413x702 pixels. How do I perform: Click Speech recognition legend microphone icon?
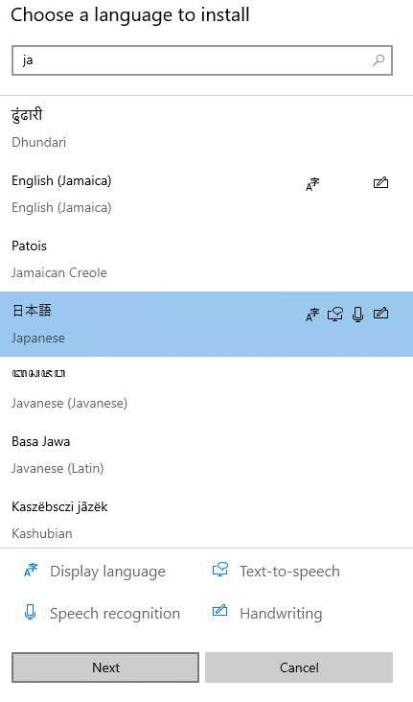click(x=30, y=612)
